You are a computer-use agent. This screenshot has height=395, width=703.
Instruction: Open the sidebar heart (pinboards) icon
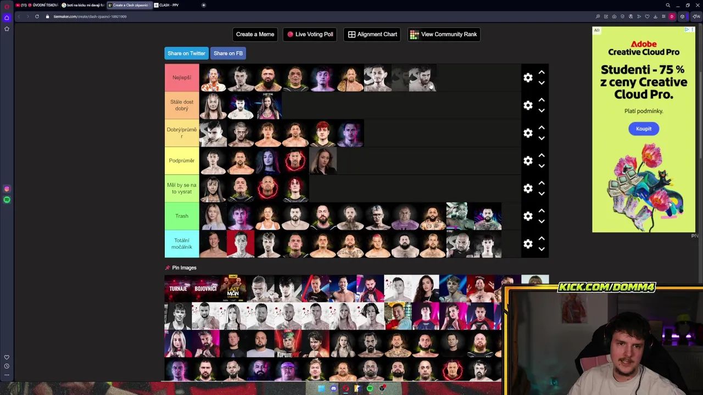coord(7,357)
